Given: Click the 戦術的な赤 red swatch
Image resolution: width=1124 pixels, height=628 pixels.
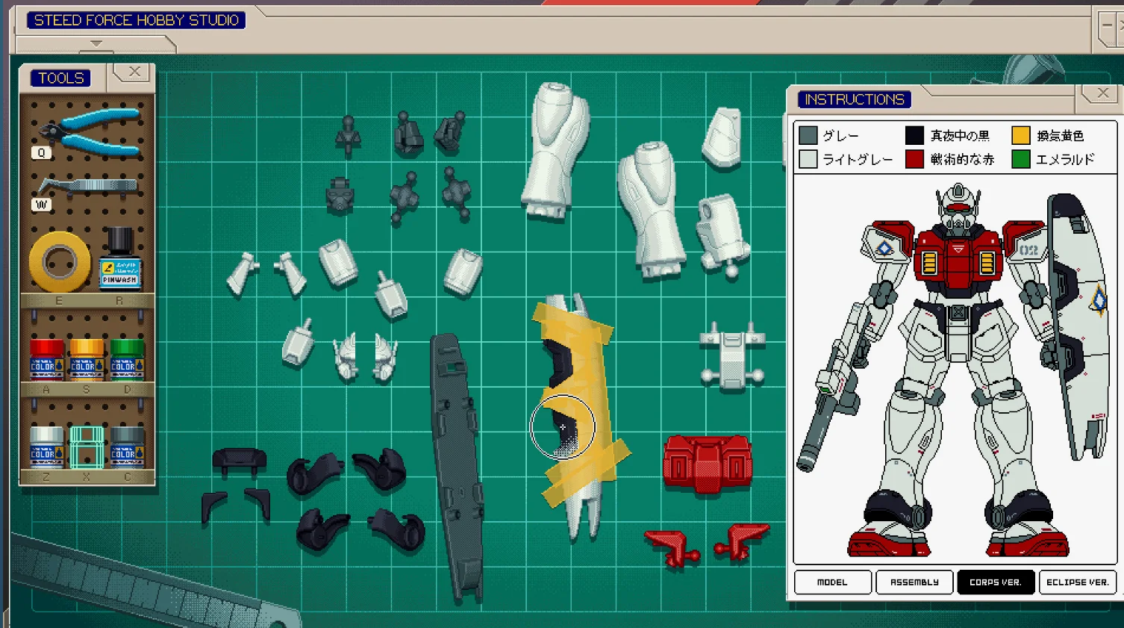Looking at the screenshot, I should coord(914,159).
